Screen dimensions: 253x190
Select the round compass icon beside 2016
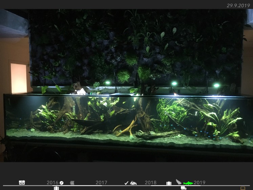point(62,183)
